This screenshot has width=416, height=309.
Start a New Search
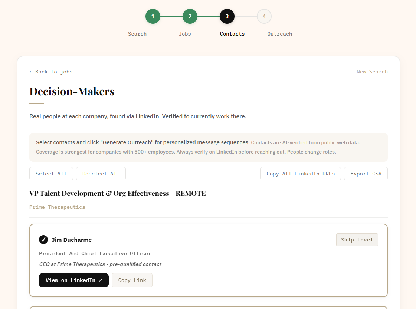(372, 72)
